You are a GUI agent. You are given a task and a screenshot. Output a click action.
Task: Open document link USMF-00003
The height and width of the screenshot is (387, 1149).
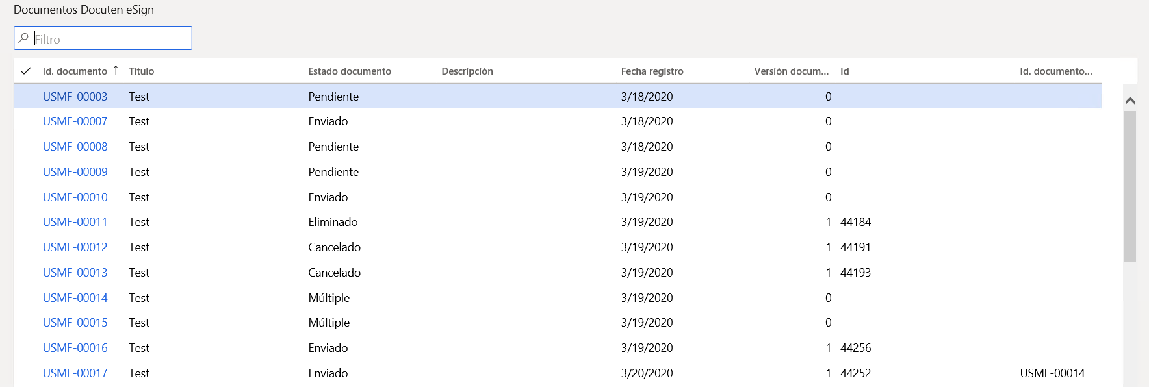coord(75,96)
